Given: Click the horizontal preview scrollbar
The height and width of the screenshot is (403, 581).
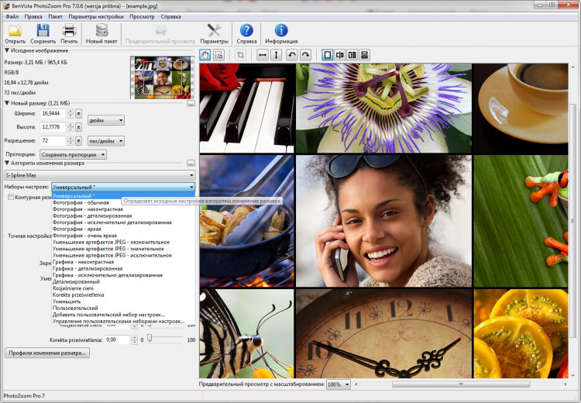Looking at the screenshot, I should 461,384.
